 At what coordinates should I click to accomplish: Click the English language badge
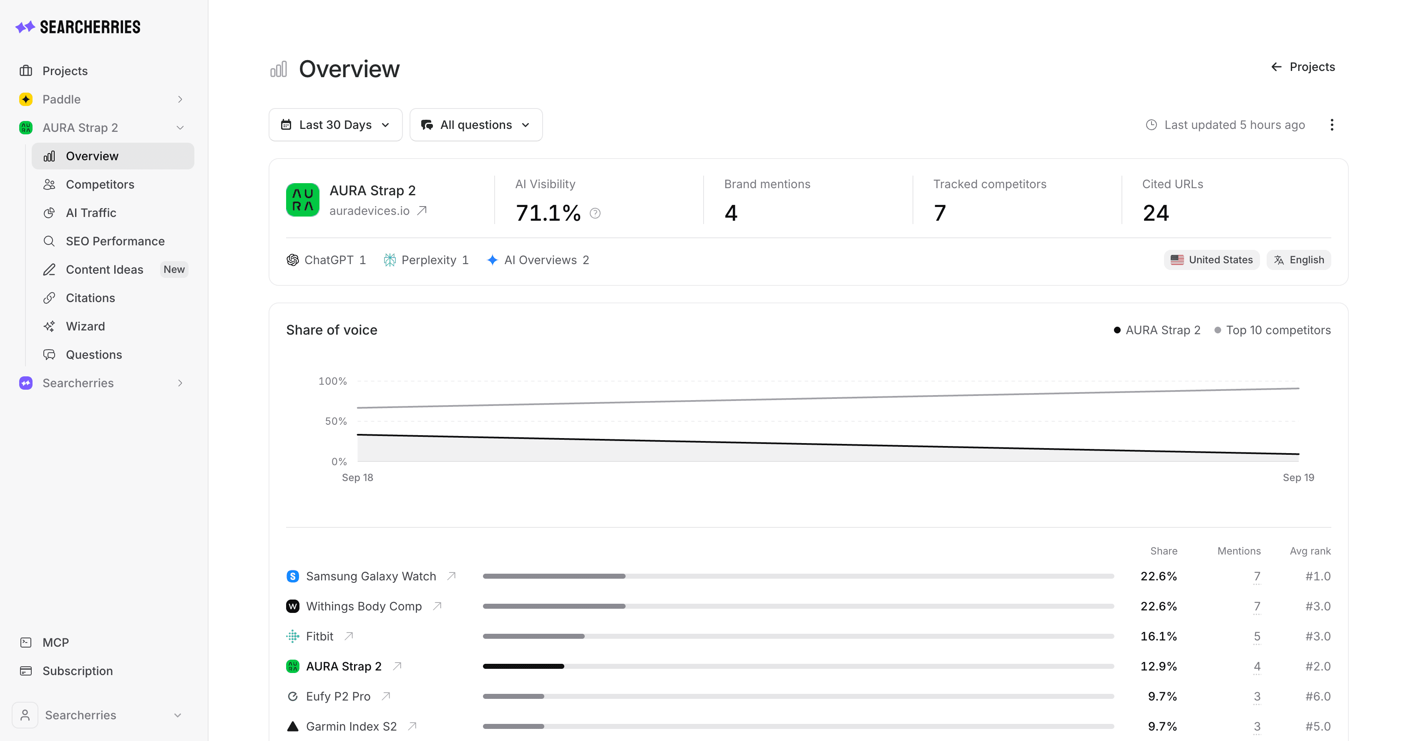click(1298, 260)
